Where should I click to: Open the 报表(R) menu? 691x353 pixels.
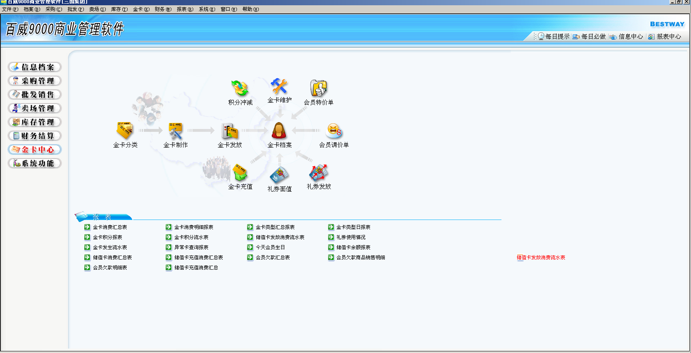click(185, 9)
